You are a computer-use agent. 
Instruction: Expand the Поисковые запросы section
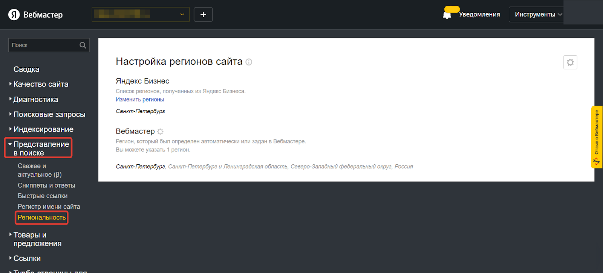[x=49, y=114]
